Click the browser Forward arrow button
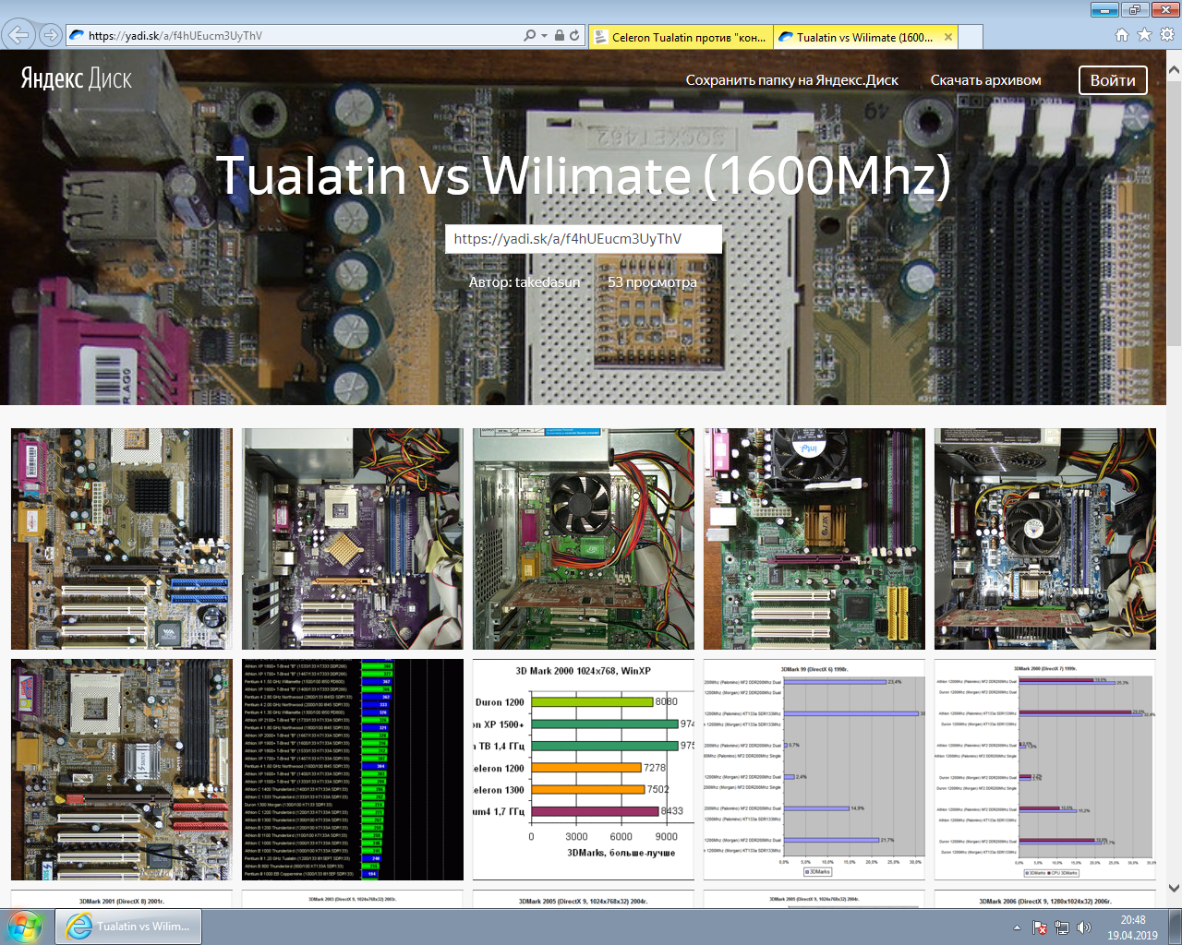Viewport: 1182px width, 945px height. click(x=51, y=35)
